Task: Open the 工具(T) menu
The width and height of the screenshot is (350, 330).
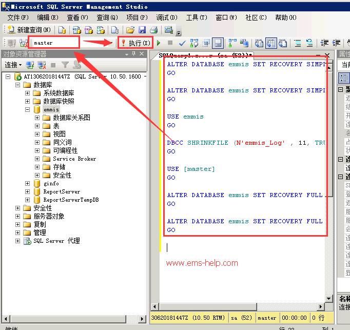Action: (x=197, y=17)
